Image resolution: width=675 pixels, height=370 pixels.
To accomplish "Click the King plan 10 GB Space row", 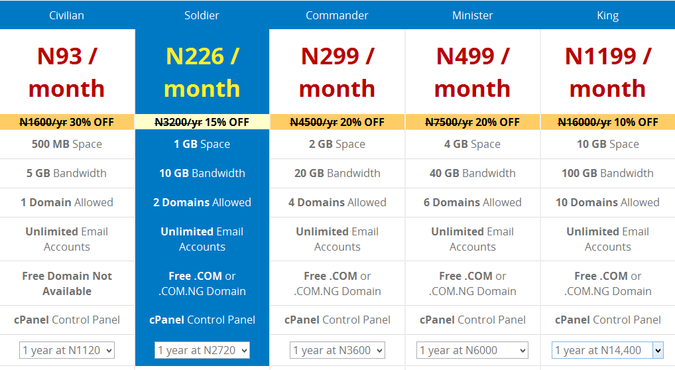I will pos(607,144).
